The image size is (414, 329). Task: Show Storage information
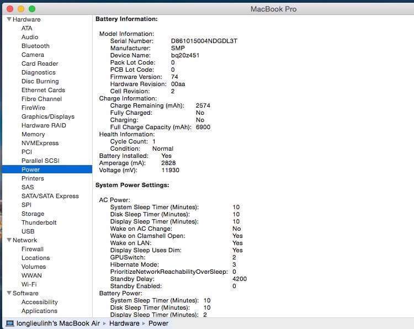pos(33,214)
